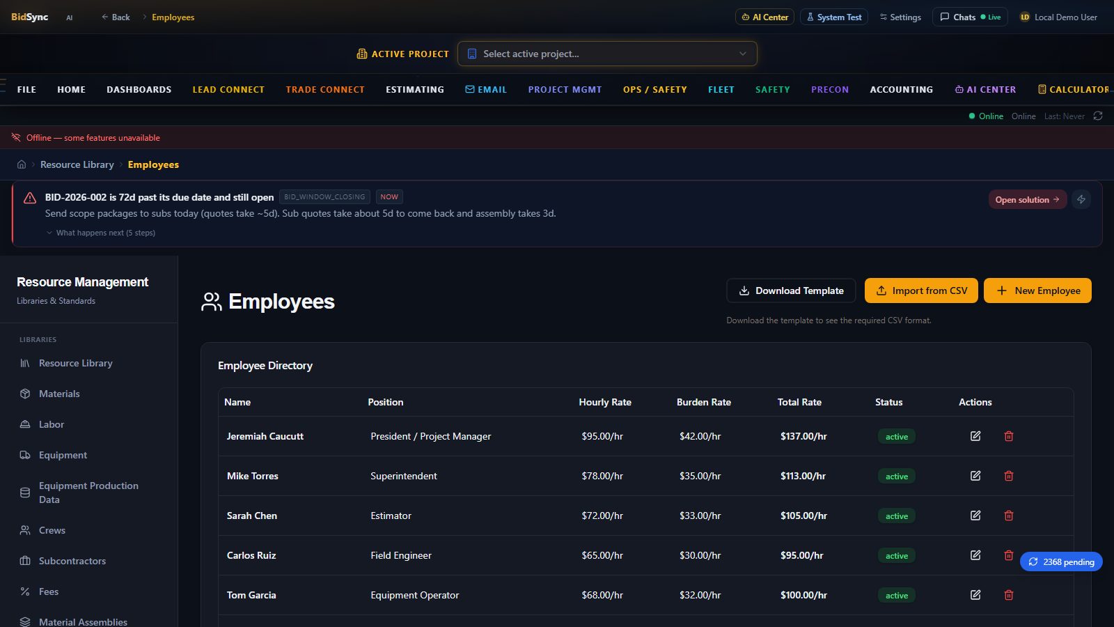Open PRECON menu

point(830,89)
